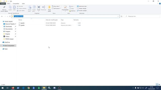Click Histórico in the ribbon
The image size is (161, 90).
click(72, 11)
